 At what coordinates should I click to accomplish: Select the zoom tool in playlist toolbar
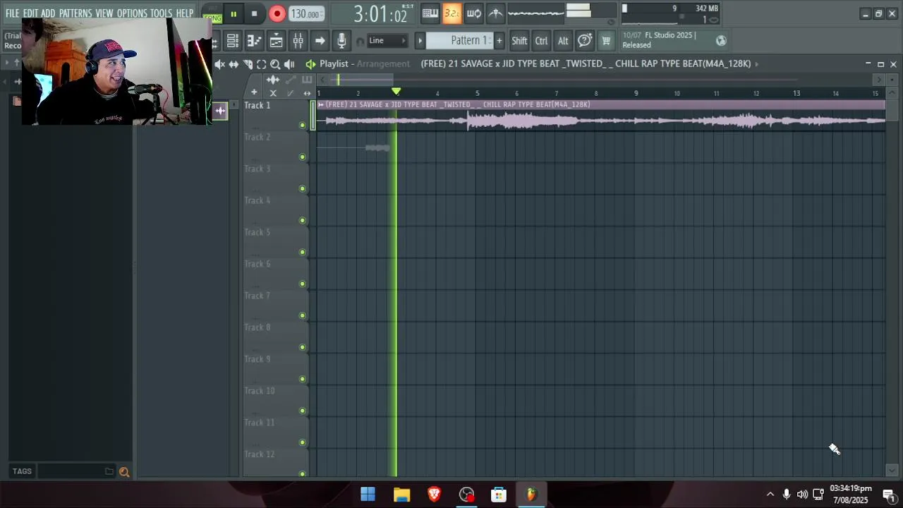[x=275, y=64]
